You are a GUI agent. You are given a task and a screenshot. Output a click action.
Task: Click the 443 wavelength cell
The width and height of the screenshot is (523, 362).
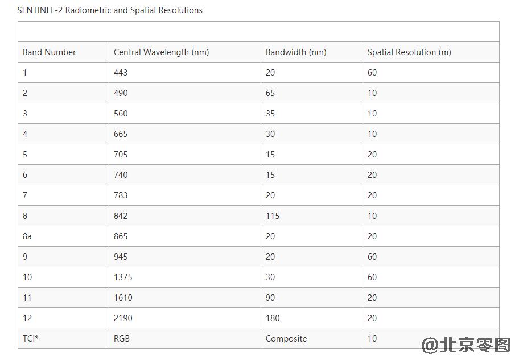121,73
